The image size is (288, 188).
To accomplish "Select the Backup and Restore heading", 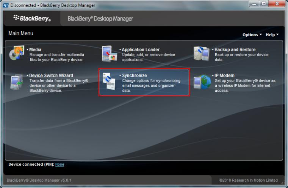I will pos(235,49).
